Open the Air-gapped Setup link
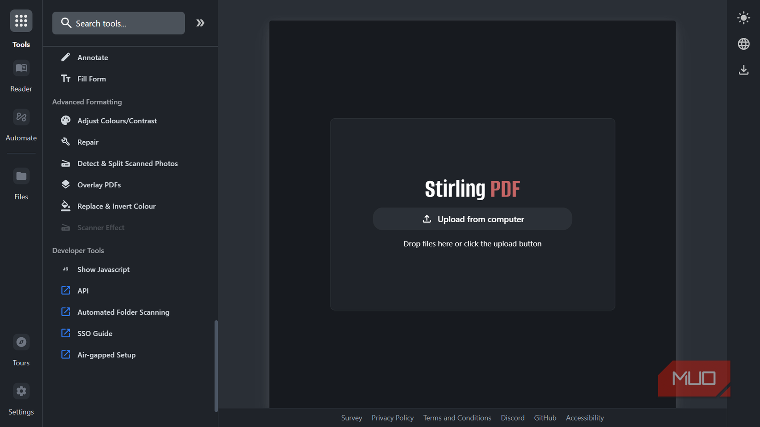Image resolution: width=760 pixels, height=427 pixels. tap(106, 355)
